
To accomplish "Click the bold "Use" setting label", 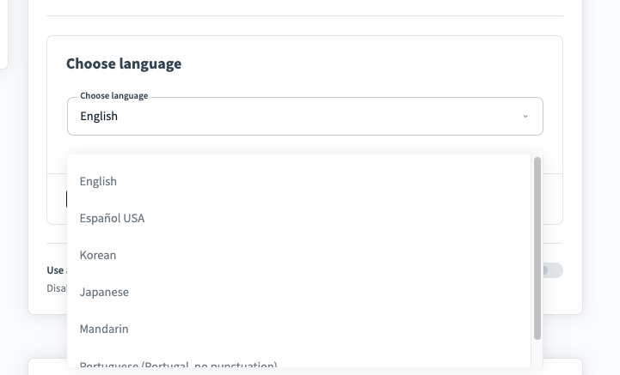I will [x=55, y=270].
